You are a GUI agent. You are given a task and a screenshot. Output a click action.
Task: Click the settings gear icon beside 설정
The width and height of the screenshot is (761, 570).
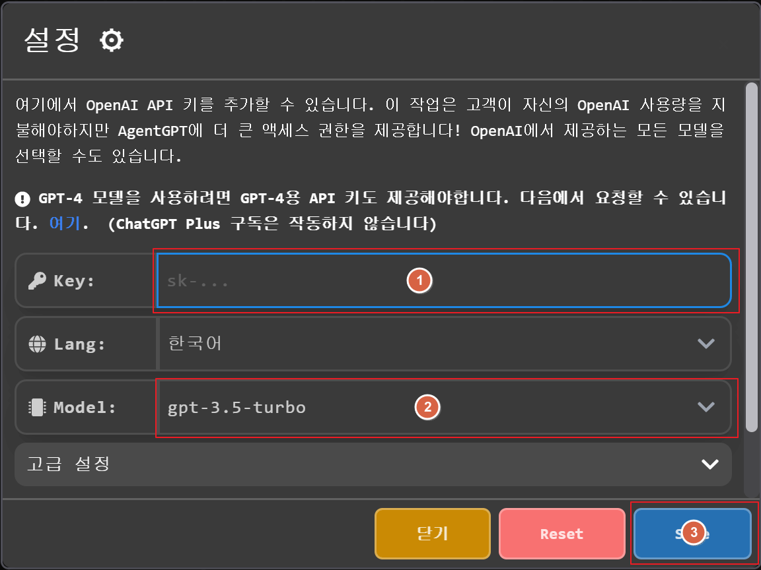pos(110,40)
